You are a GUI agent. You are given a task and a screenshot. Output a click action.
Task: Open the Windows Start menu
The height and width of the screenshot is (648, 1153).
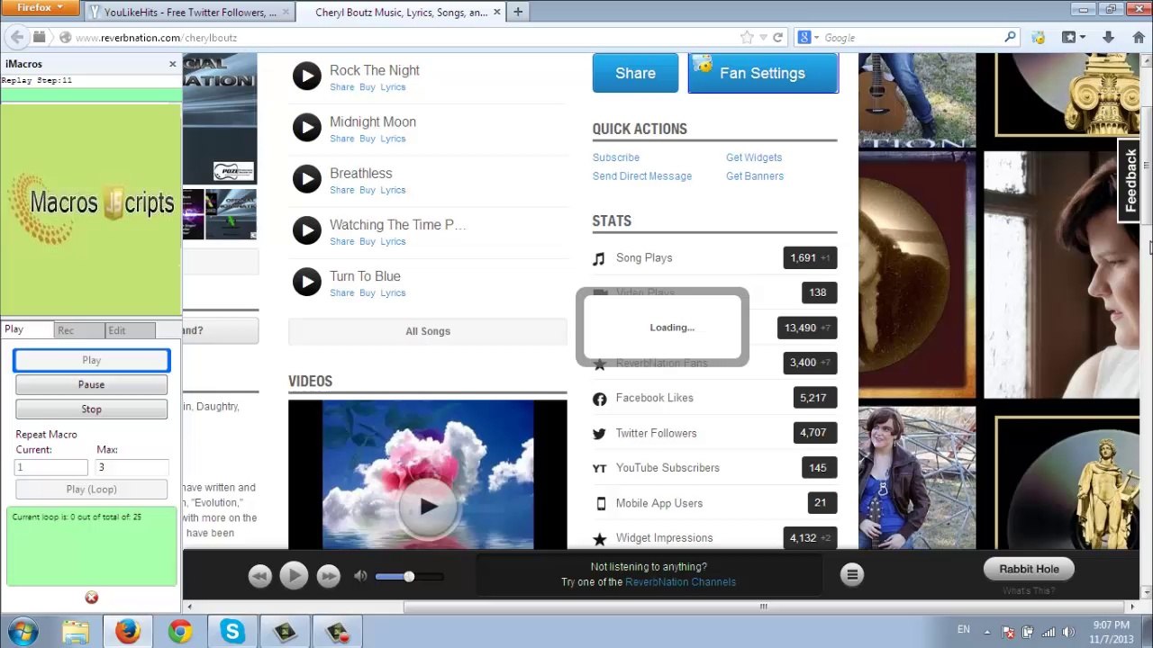point(23,632)
